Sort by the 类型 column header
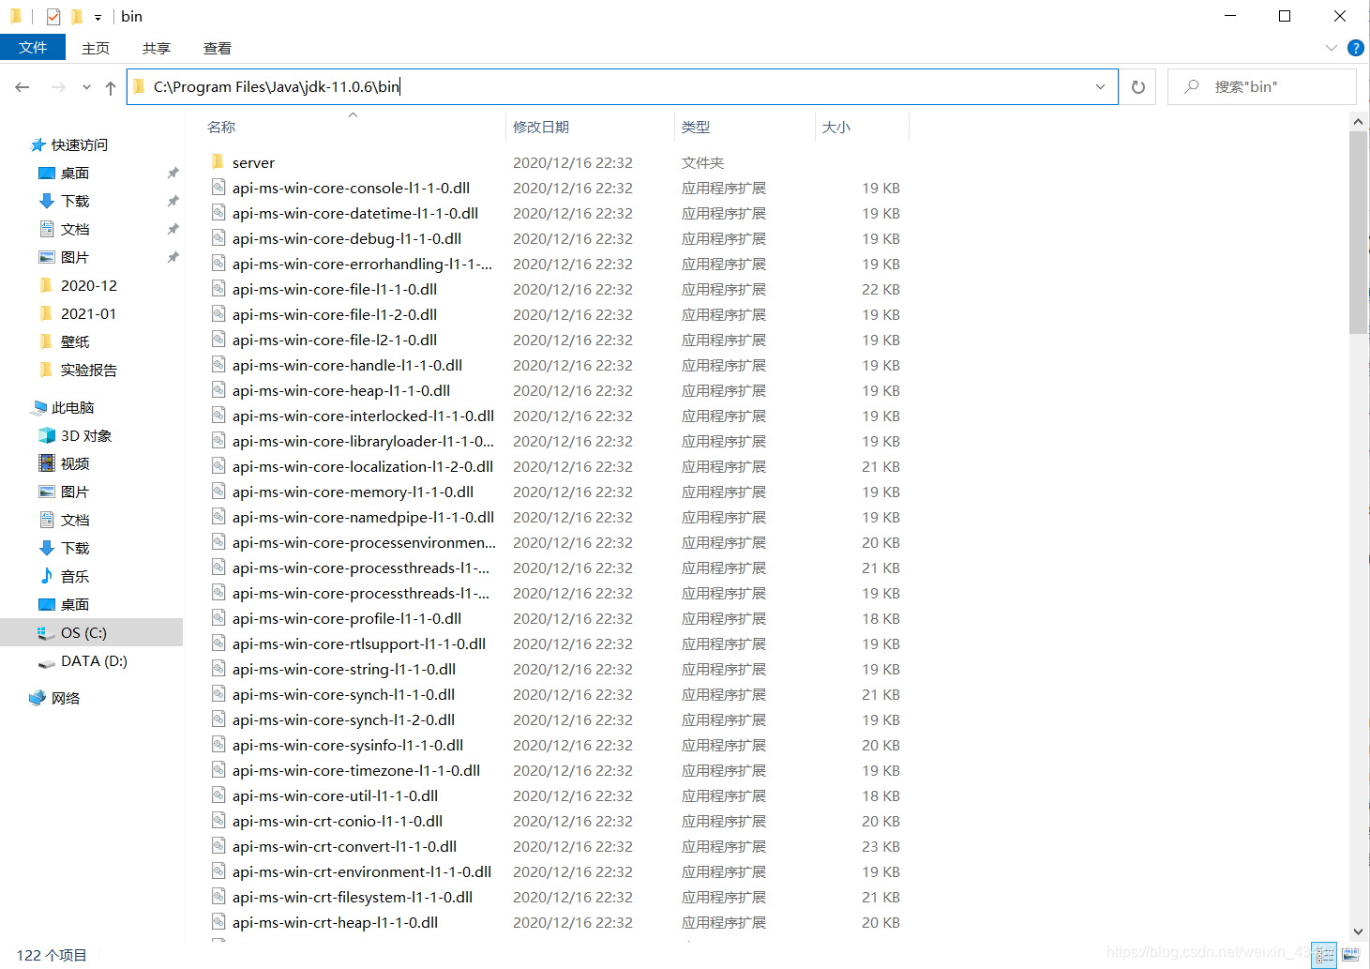The height and width of the screenshot is (969, 1370). pyautogui.click(x=696, y=127)
